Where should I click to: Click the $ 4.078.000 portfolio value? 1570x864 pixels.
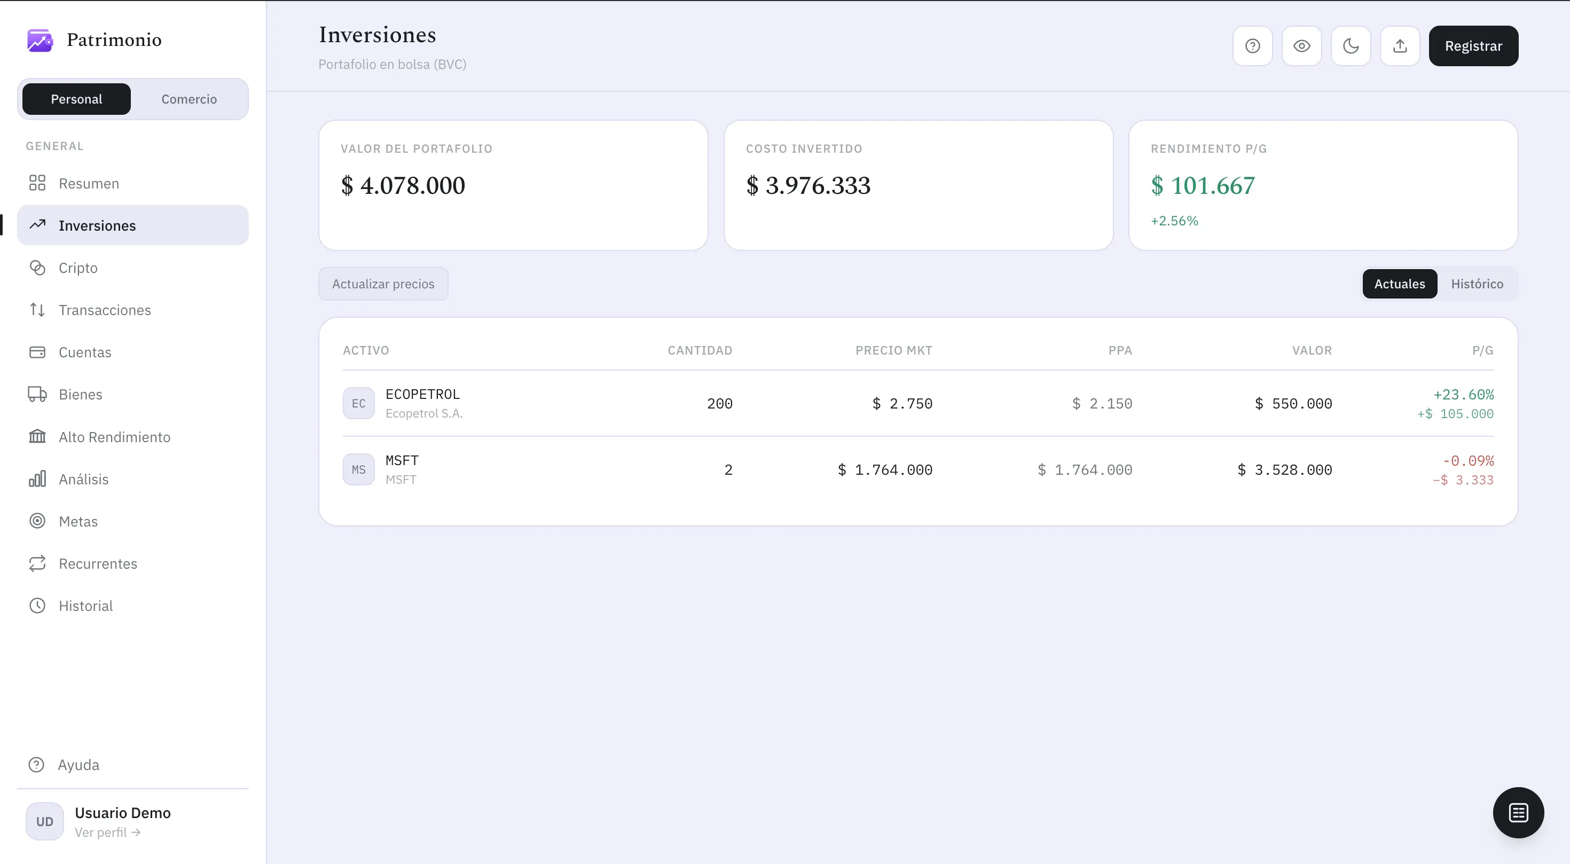pyautogui.click(x=403, y=185)
